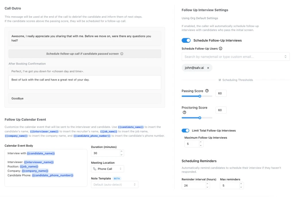Click the After Booking Confirmation label
The width and height of the screenshot is (294, 197).
27,64
